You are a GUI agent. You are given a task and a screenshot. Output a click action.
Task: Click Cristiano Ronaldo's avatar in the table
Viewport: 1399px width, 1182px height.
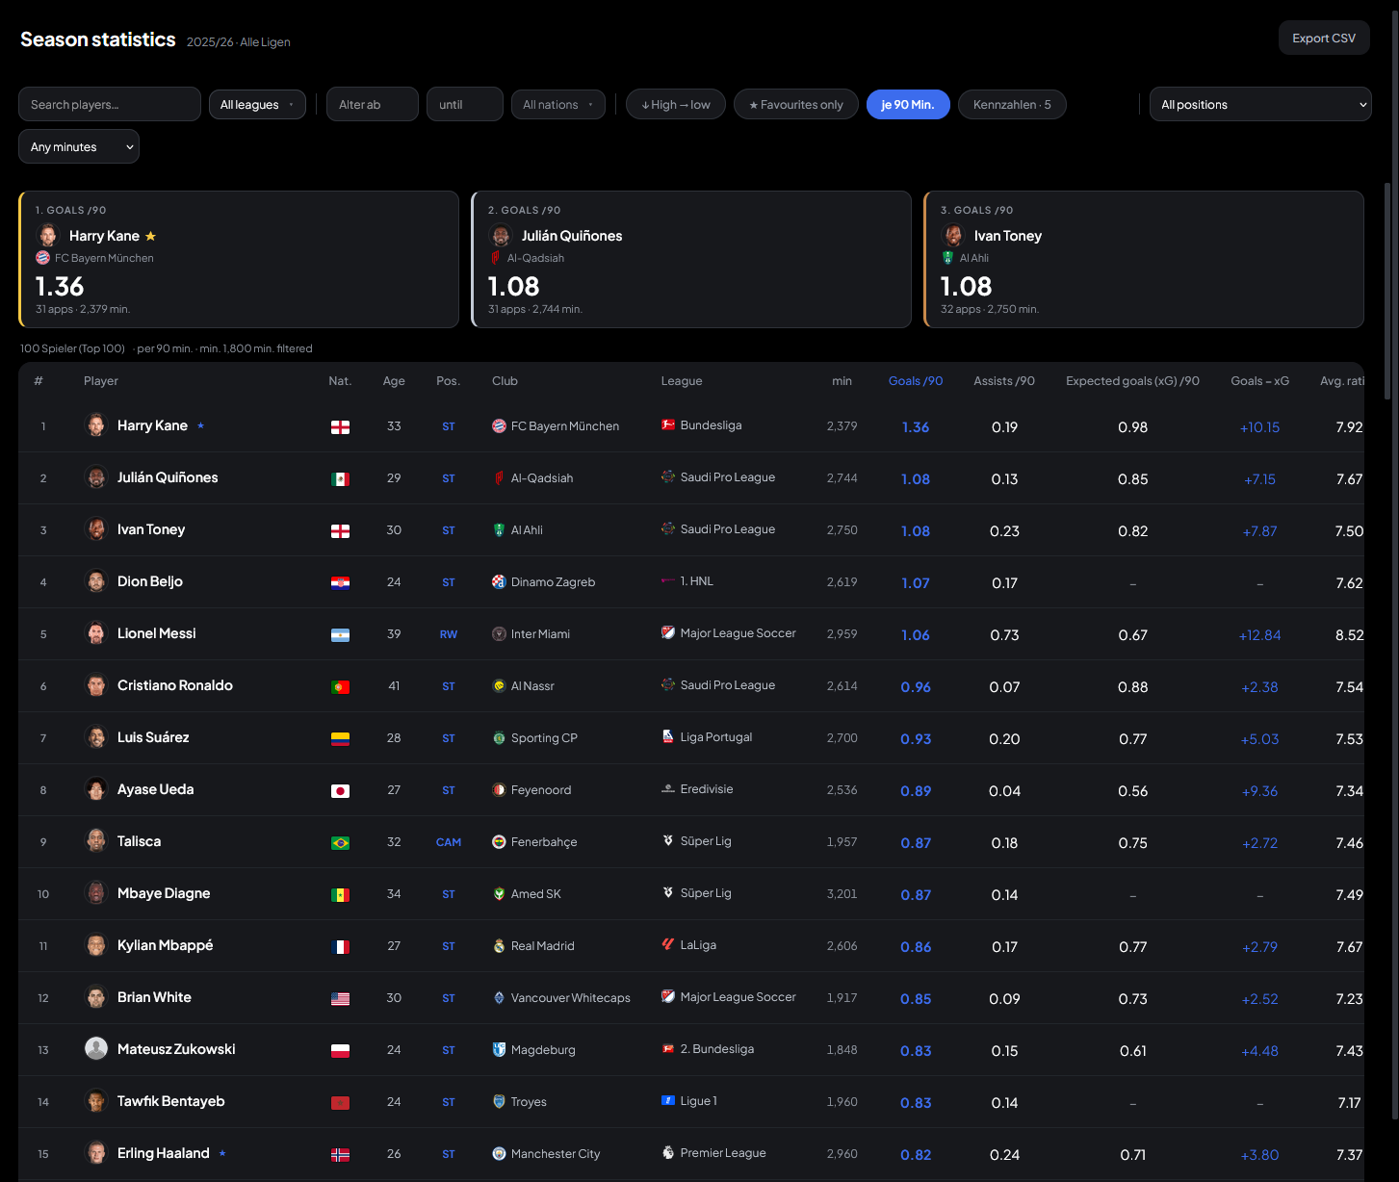(x=96, y=685)
